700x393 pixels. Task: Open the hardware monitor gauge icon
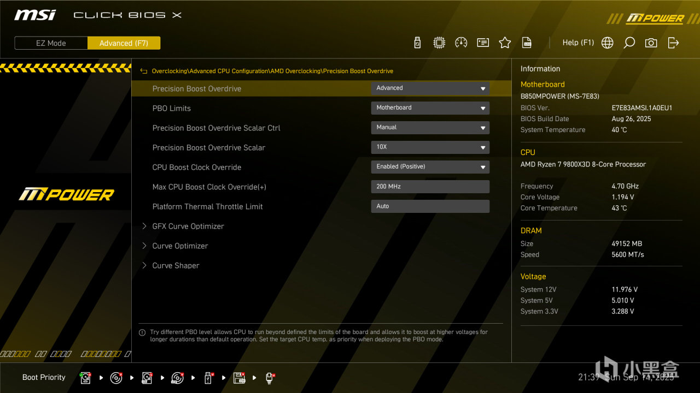coord(461,43)
